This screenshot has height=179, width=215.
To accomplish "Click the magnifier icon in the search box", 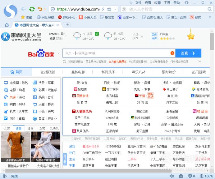I will tap(209, 9).
